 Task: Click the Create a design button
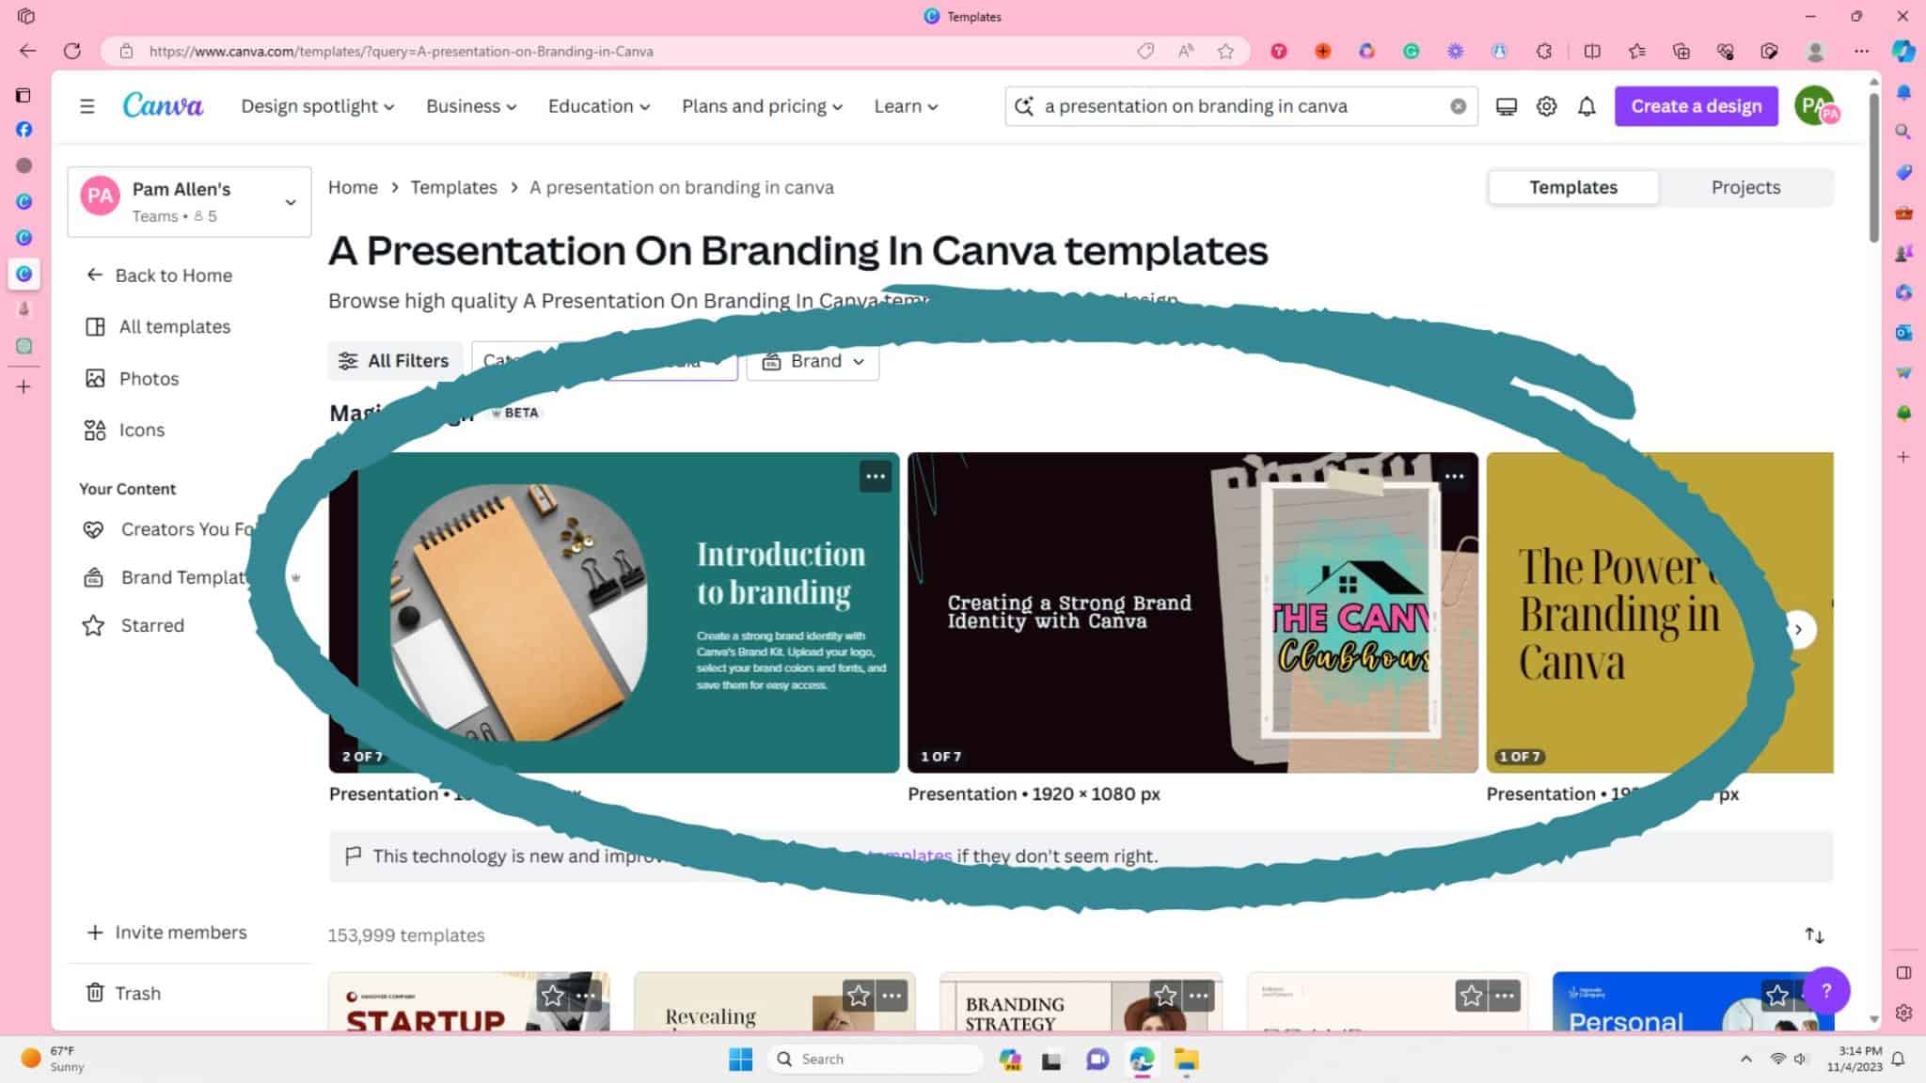coord(1696,106)
